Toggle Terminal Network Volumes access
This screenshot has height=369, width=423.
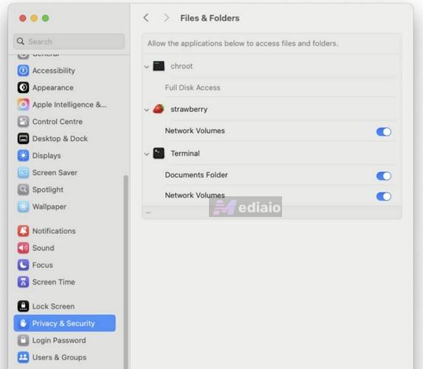tap(384, 196)
